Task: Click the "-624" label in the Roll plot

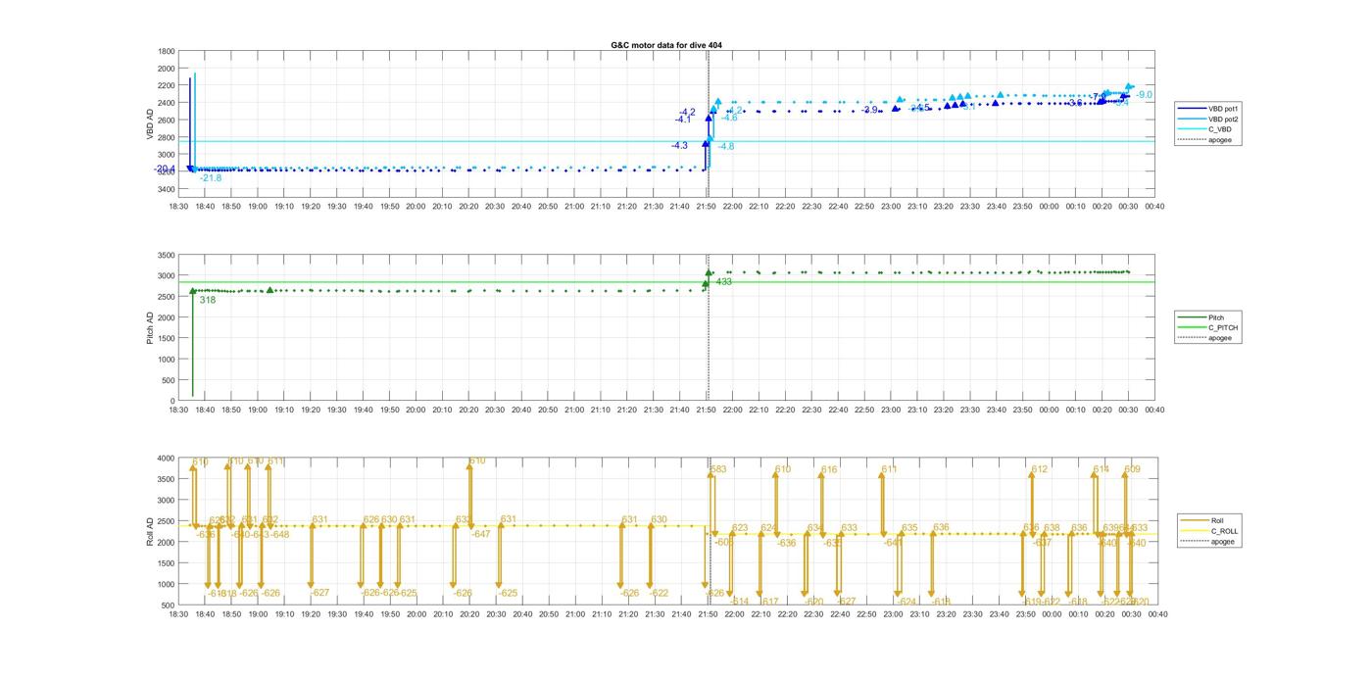Action: [x=907, y=602]
